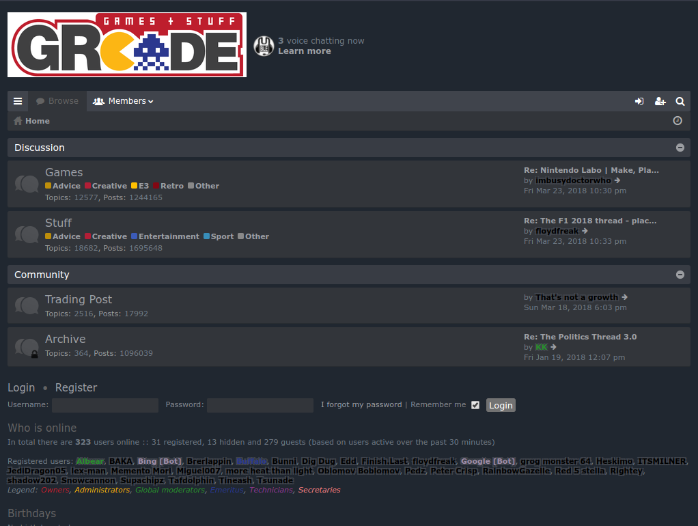Click the Stuff forum speech bubble icon
698x526 pixels.
[27, 234]
